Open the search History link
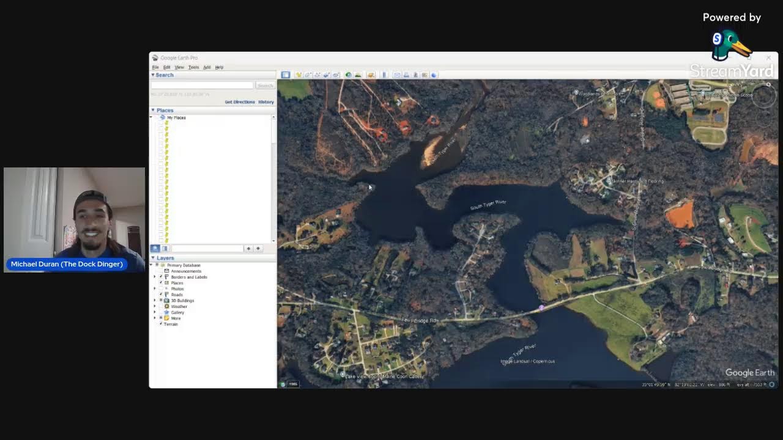Screen dimensions: 783x440 click(x=266, y=102)
